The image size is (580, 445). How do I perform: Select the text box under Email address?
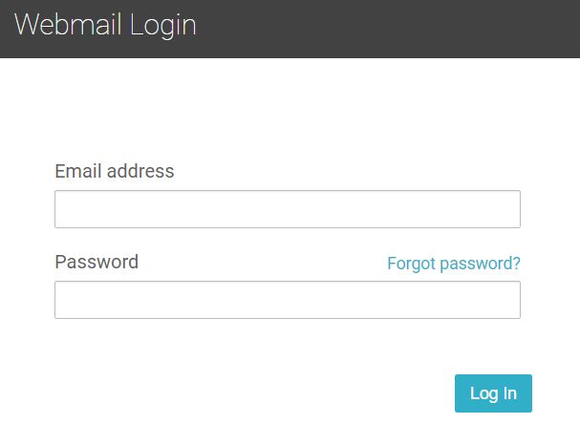pos(287,209)
